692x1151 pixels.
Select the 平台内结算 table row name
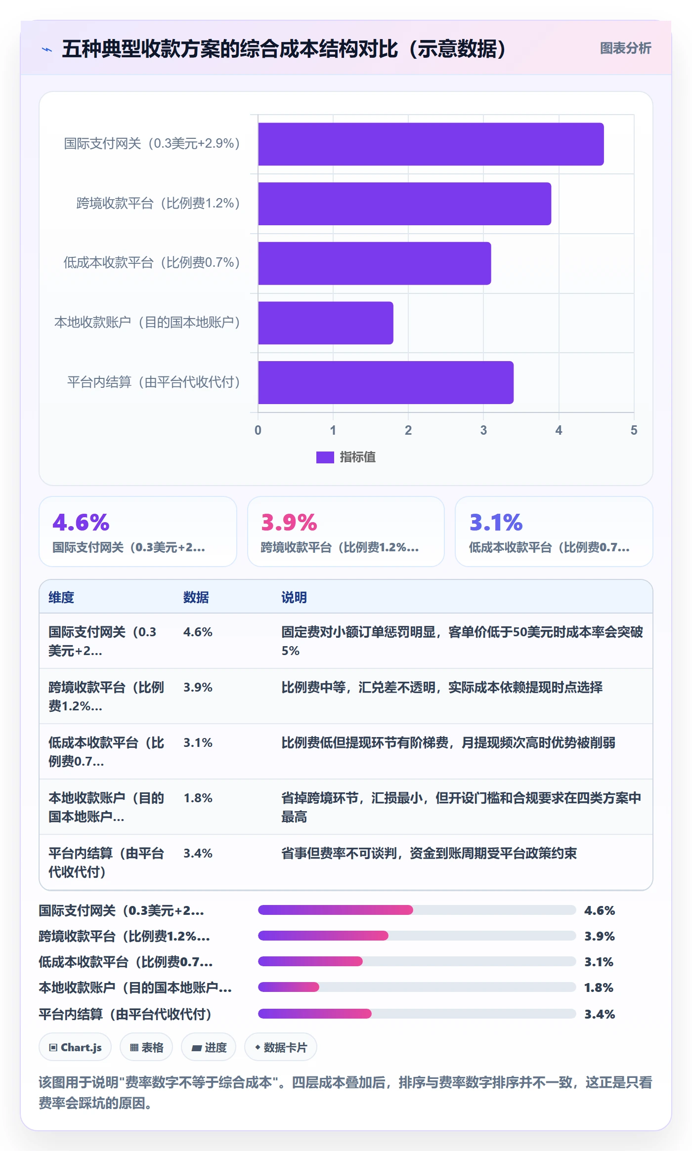click(106, 863)
